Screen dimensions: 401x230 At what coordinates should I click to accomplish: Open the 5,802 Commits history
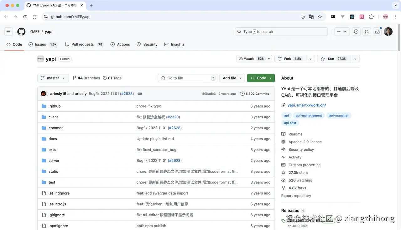pyautogui.click(x=255, y=94)
